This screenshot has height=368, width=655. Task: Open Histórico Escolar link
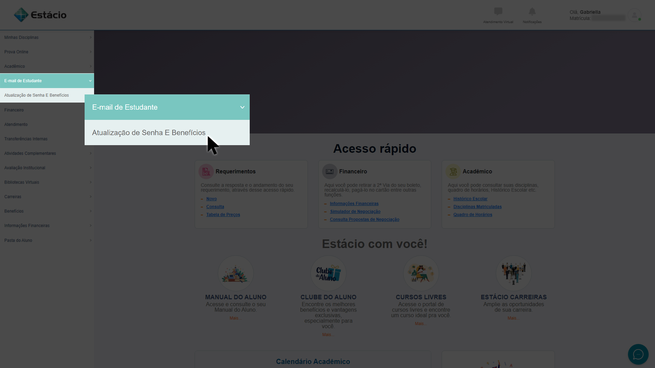coord(470,199)
